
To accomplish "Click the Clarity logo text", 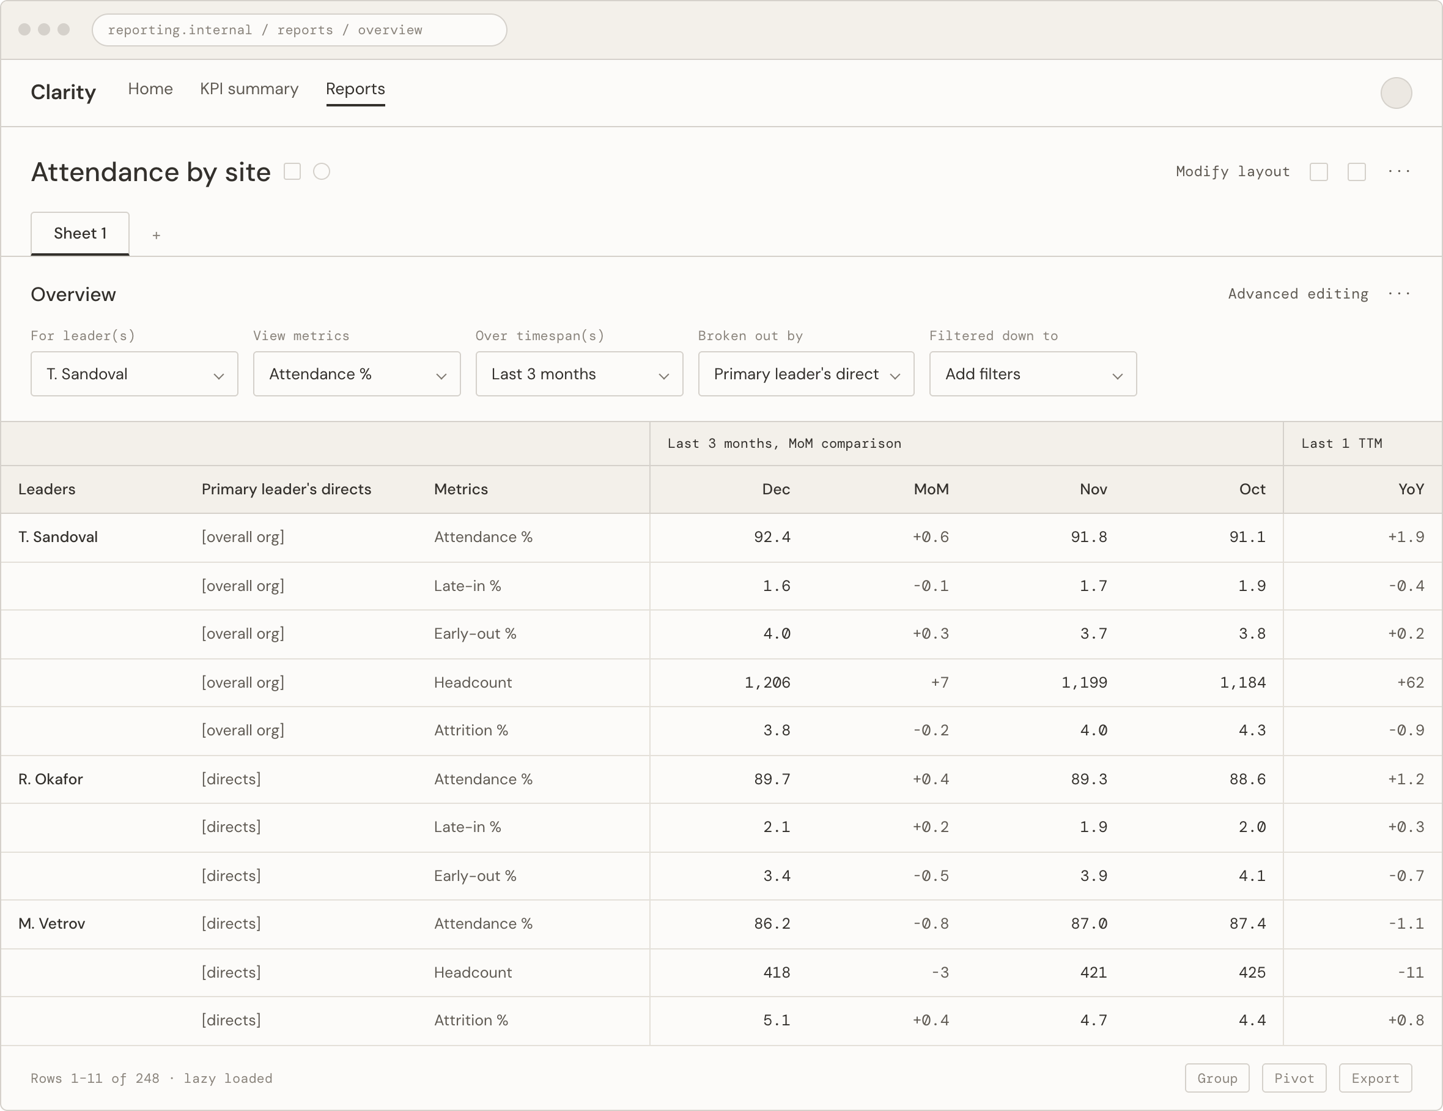I will coord(64,92).
